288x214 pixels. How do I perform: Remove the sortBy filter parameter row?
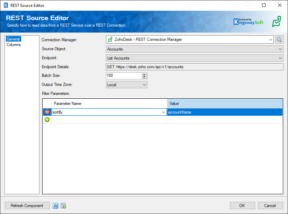[47, 112]
